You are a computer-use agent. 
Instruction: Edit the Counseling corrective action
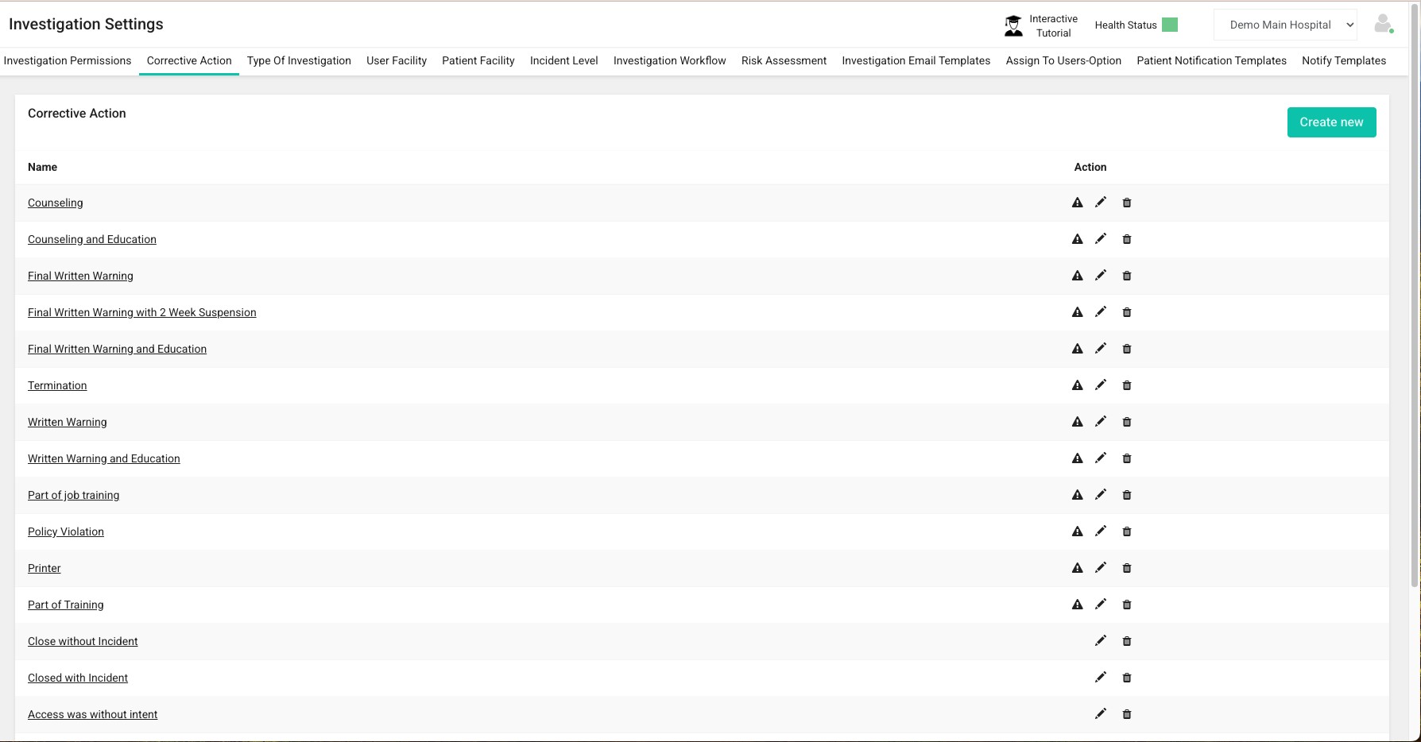click(x=1101, y=203)
